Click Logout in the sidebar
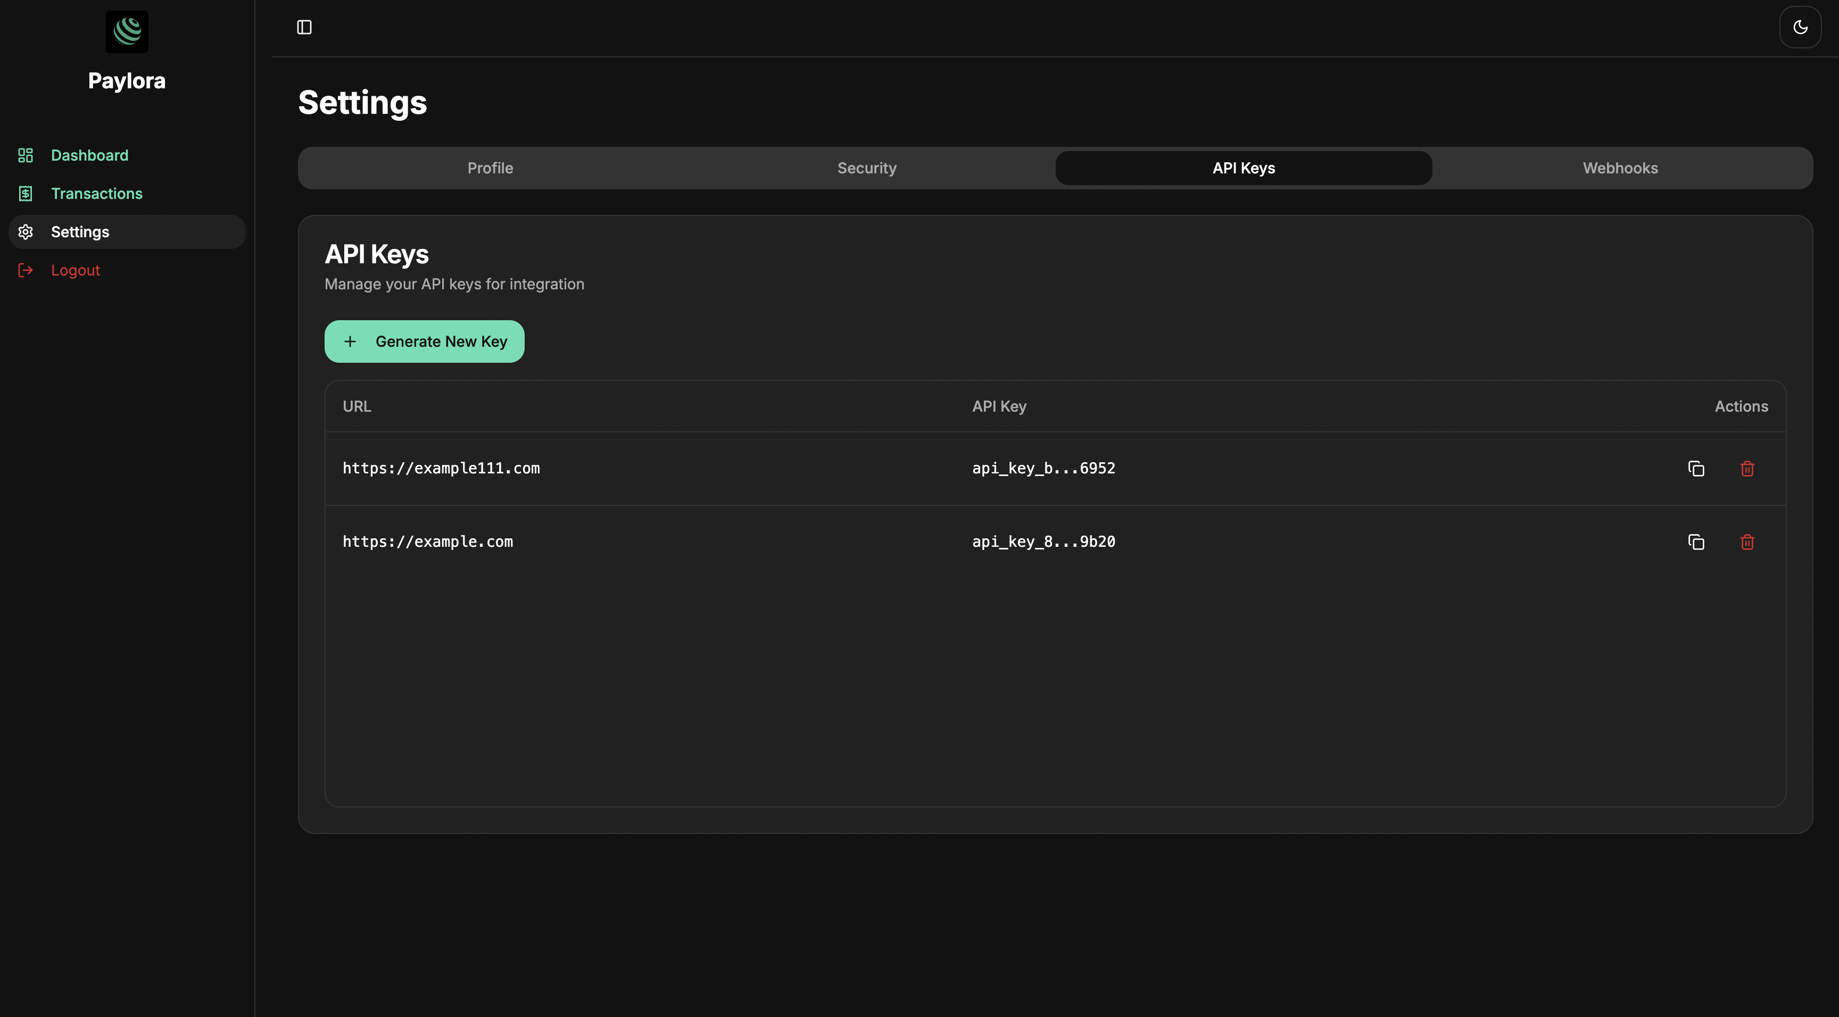The width and height of the screenshot is (1839, 1017). click(x=75, y=270)
